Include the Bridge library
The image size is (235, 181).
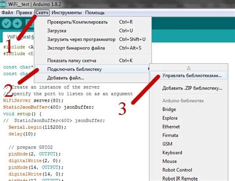pos(169,110)
